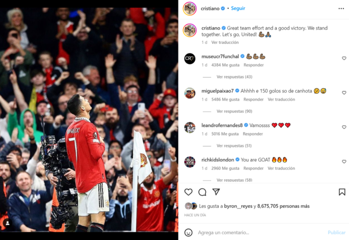This screenshot has height=240, width=349.
Task: Like museucr7funchal's comment
Action: tap(344, 58)
